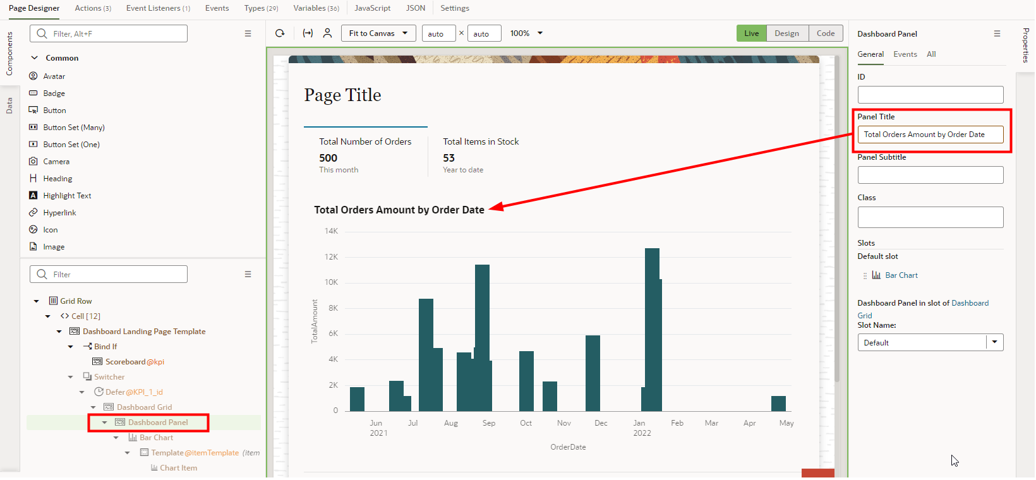Select Template @itemTemplate in tree

[195, 453]
